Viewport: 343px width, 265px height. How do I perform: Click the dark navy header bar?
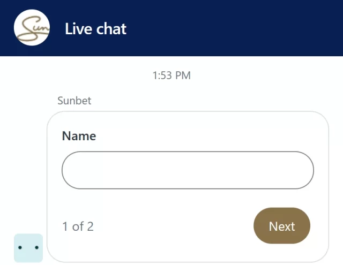point(171,28)
